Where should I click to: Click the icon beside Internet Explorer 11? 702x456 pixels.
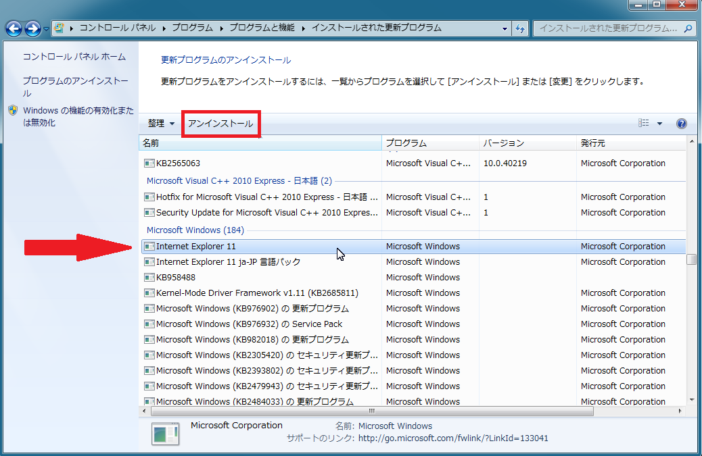tap(149, 247)
